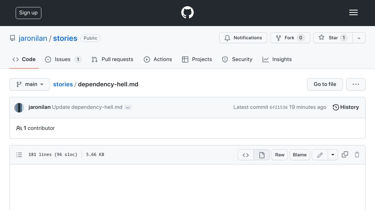
Task: Click the Notifications bell button
Action: click(x=243, y=38)
